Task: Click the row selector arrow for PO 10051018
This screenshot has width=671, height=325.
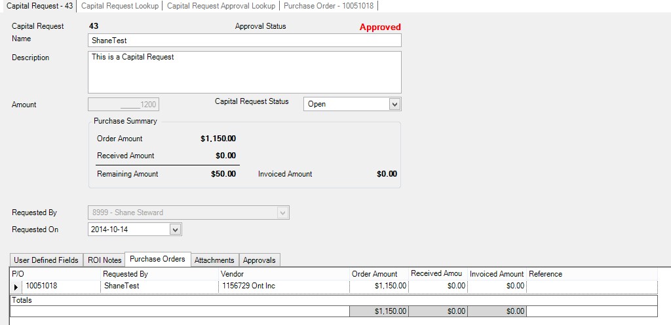Action: [16, 286]
